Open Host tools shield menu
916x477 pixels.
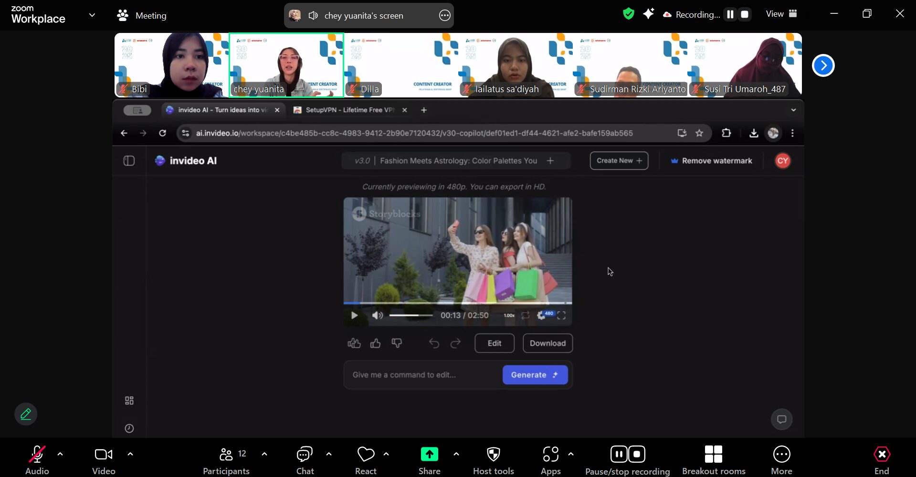(494, 460)
